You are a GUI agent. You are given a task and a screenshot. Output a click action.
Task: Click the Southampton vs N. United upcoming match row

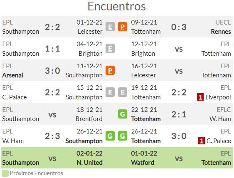(x=52, y=158)
